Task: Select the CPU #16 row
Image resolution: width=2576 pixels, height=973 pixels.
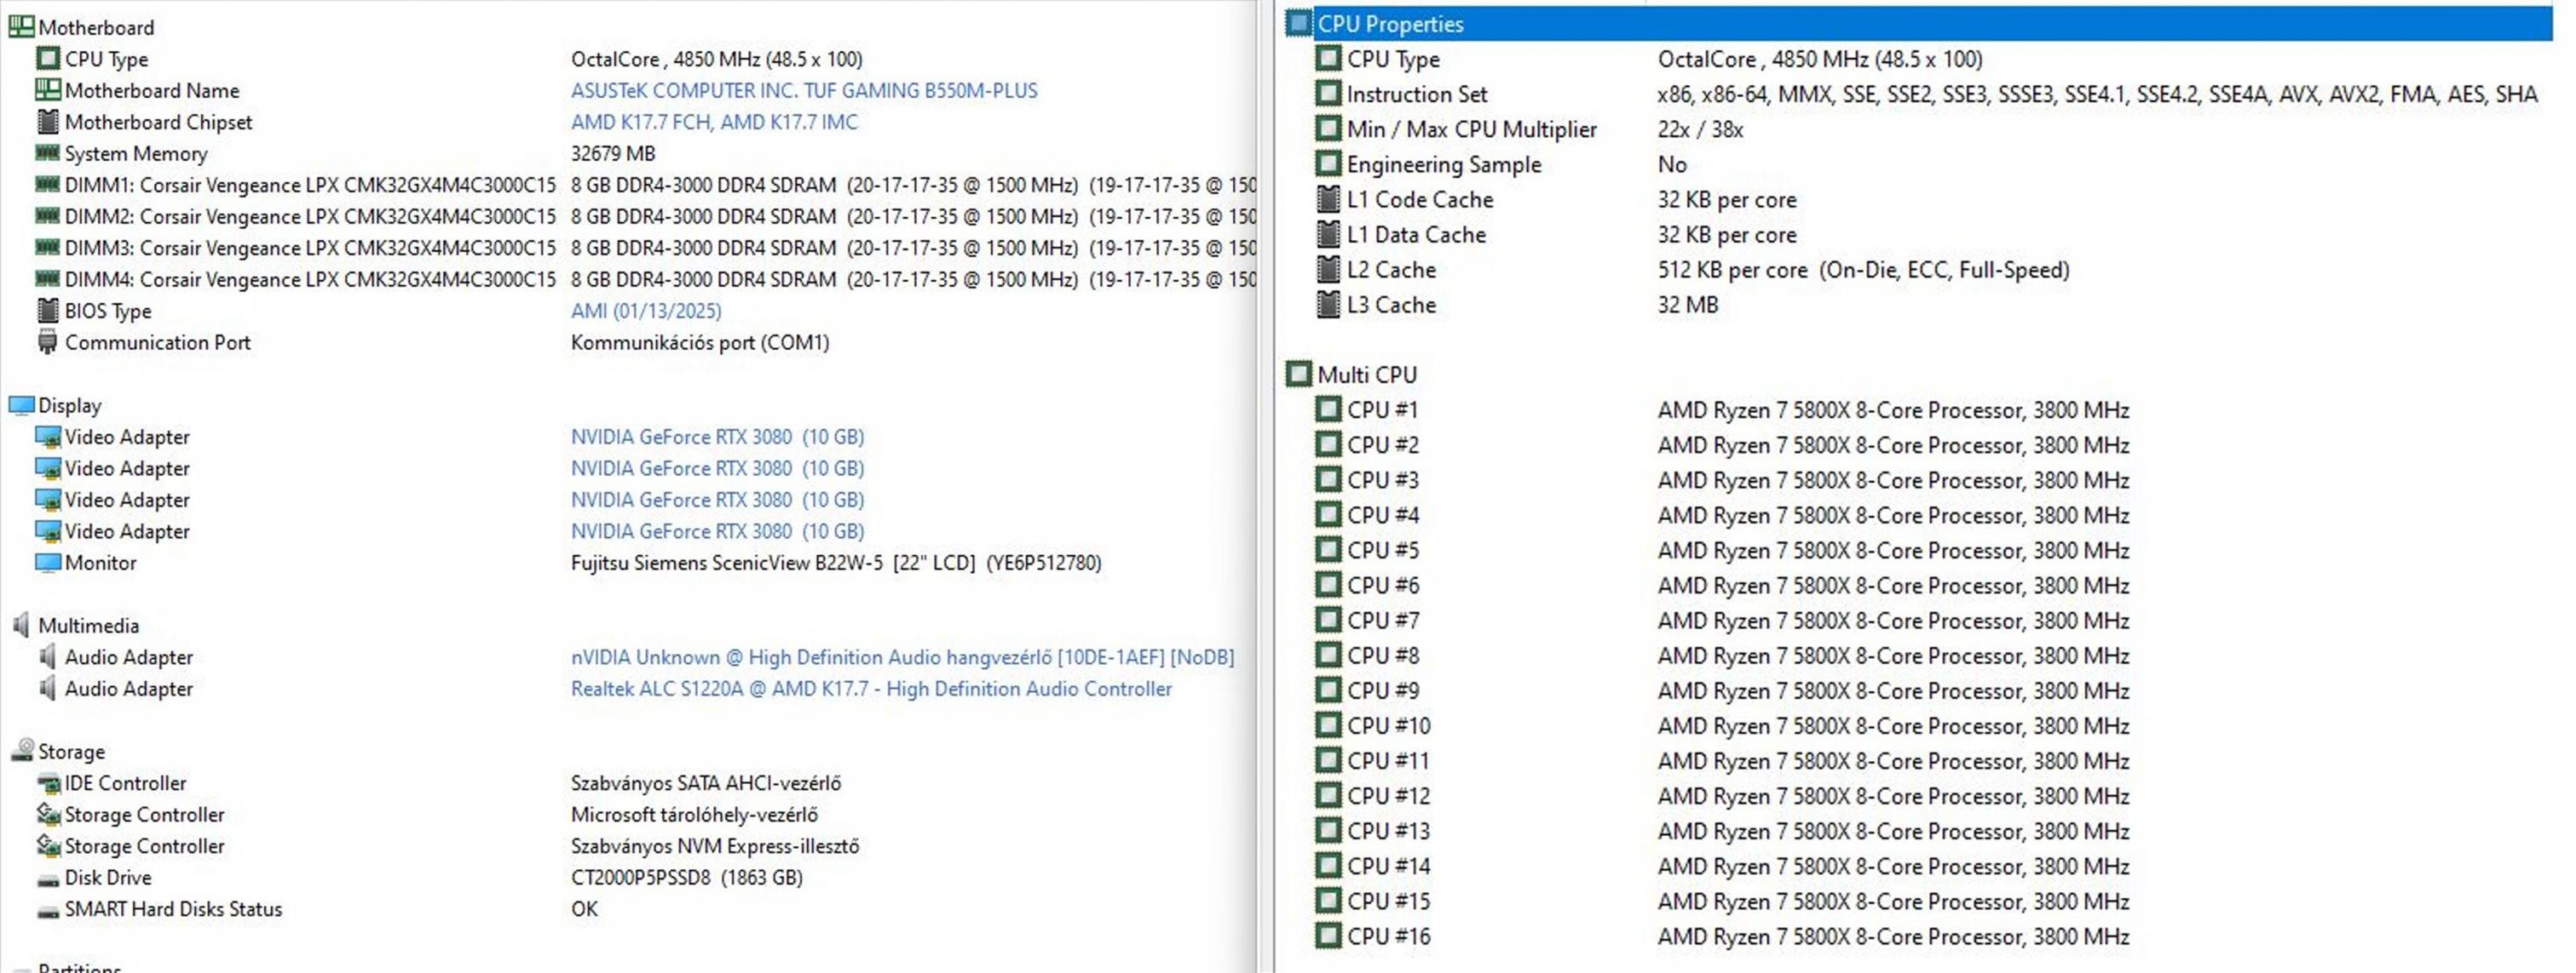Action: tap(1388, 936)
